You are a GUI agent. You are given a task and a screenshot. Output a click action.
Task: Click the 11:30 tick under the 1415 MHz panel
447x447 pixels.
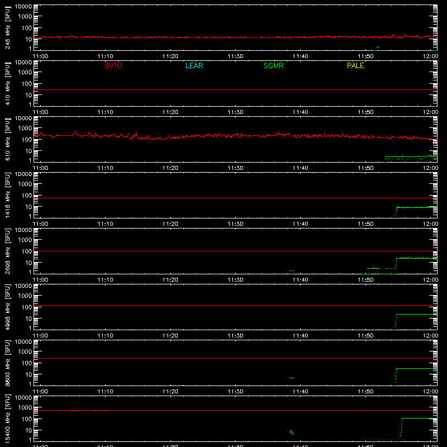coord(235,224)
